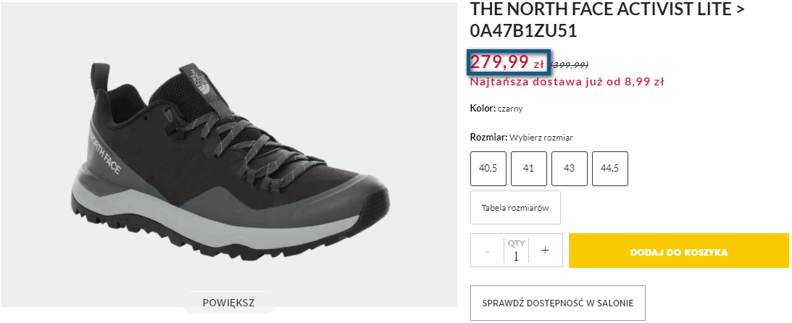The width and height of the screenshot is (792, 323).
Task: Focus the QTY quantity input field
Action: click(x=516, y=256)
